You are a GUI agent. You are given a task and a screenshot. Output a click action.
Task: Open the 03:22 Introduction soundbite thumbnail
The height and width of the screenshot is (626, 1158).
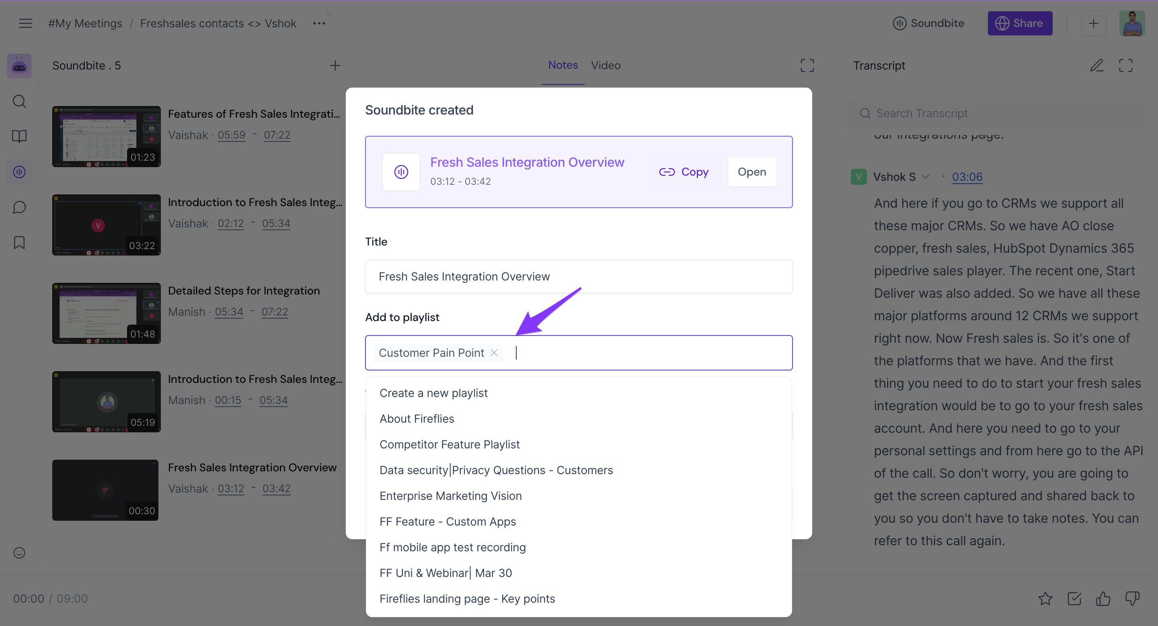pos(107,225)
